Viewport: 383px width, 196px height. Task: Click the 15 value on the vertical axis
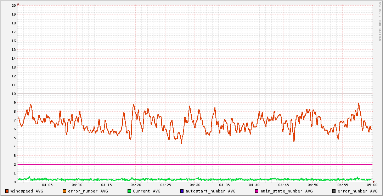click(13, 49)
